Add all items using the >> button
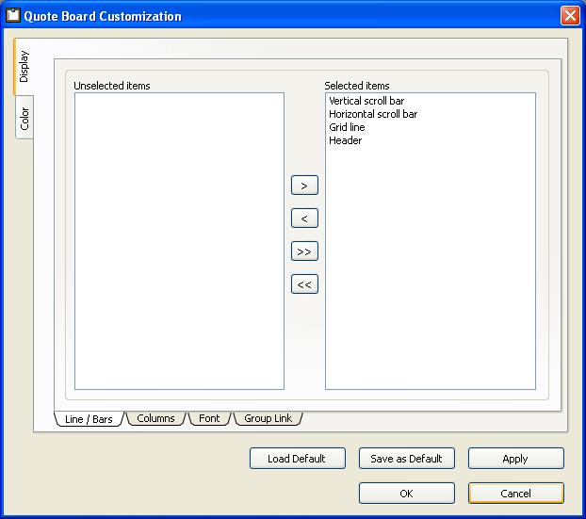 point(304,251)
